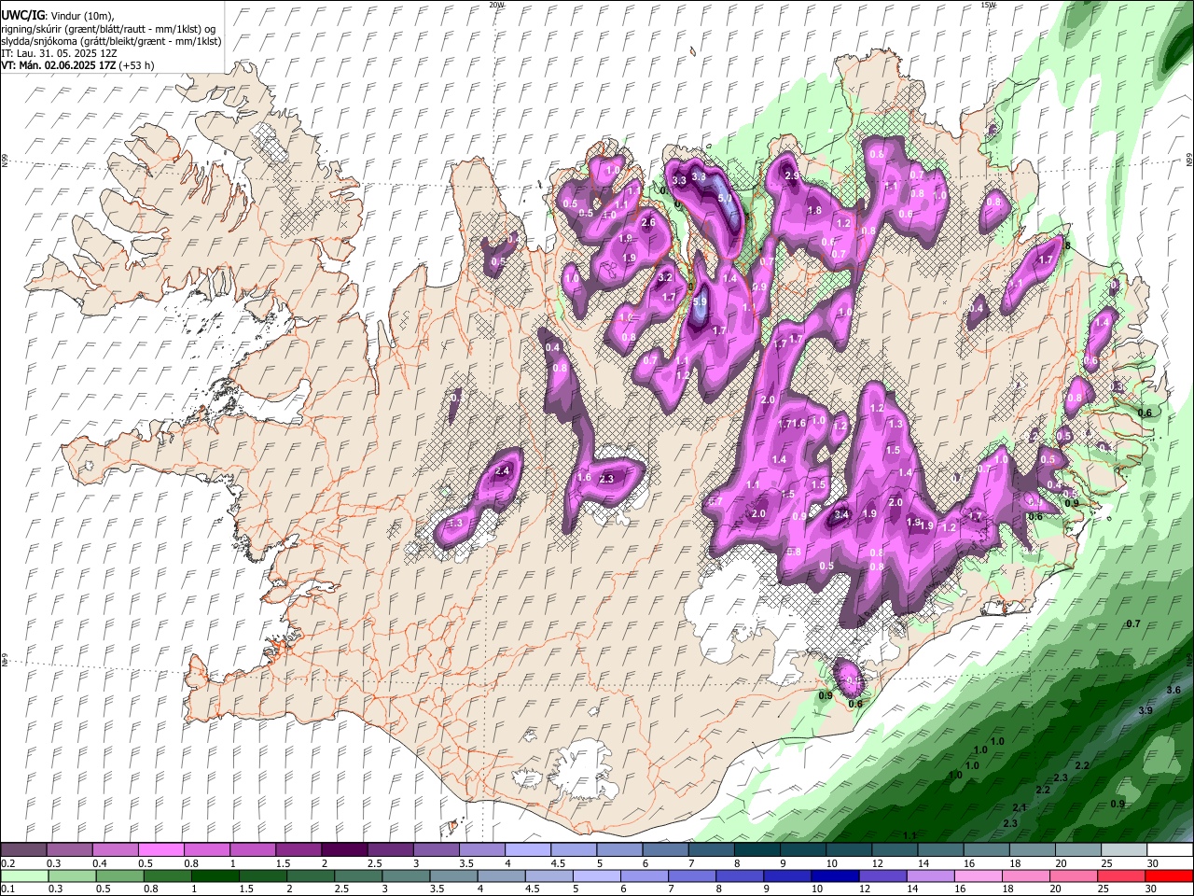The height and width of the screenshot is (896, 1194).
Task: Click the 2.6 snowfall value on the map
Action: point(649,222)
